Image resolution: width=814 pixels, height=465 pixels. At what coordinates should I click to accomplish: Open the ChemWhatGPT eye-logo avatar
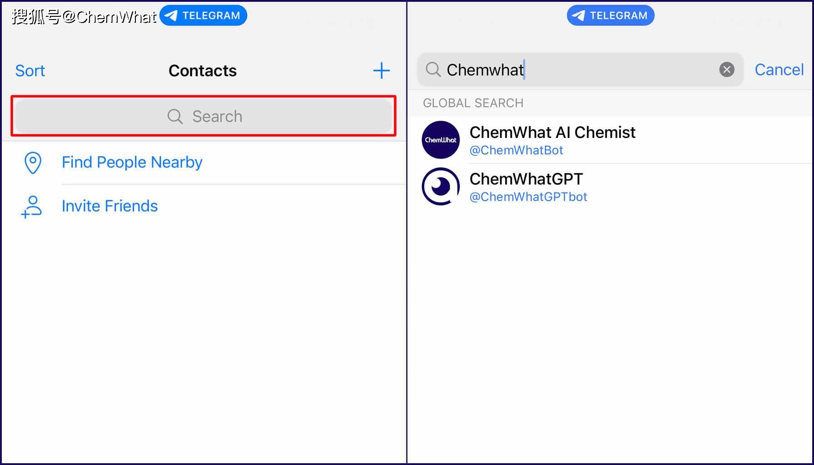click(x=441, y=186)
